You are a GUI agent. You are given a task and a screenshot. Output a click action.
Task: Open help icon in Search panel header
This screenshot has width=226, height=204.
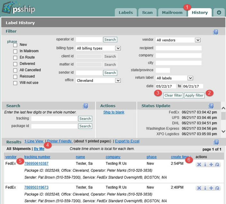85,106
